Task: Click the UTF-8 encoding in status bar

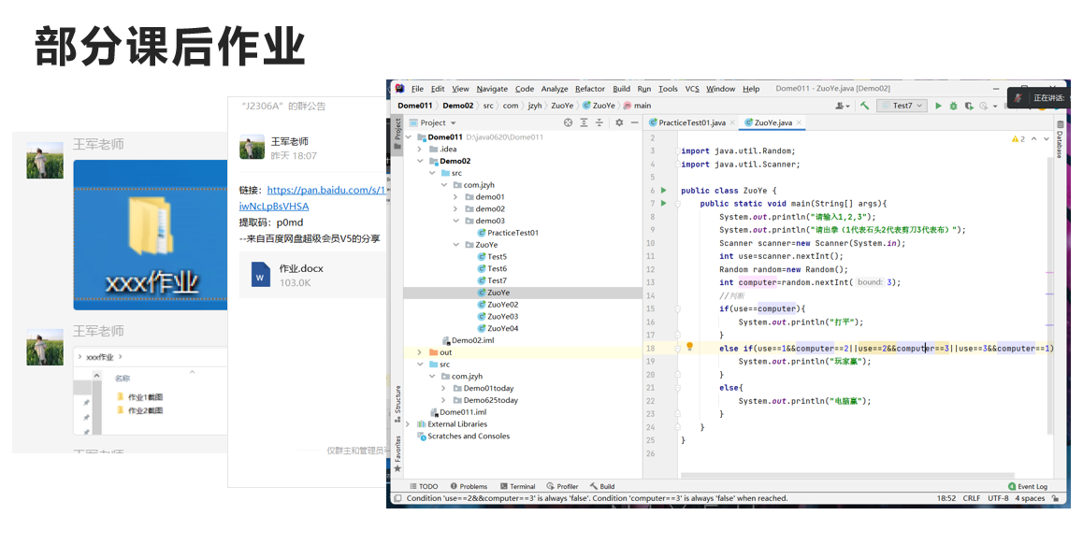Action: [x=998, y=498]
